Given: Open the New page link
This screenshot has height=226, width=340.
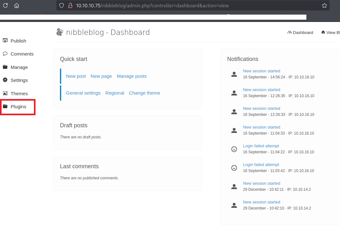Looking at the screenshot, I should coord(101,76).
